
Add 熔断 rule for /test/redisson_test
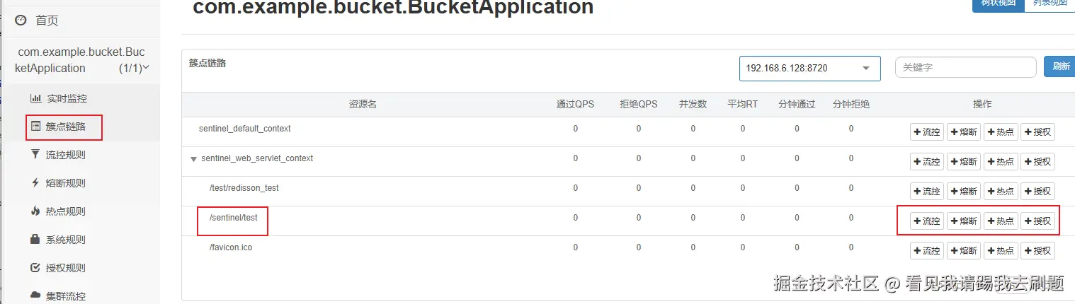pyautogui.click(x=964, y=192)
